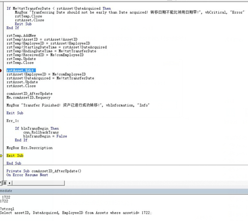Viewport: 248px width, 221px height.
Task: Click the If blnTransBegin Then line
Action: click(x=37, y=129)
